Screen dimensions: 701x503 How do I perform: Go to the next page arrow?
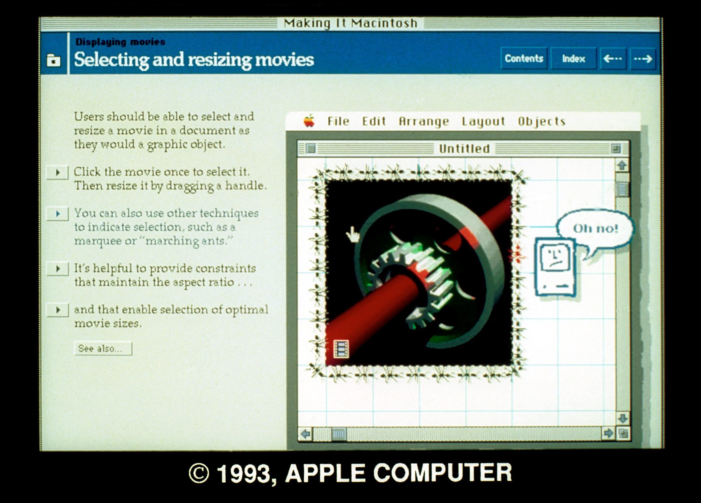(x=643, y=59)
